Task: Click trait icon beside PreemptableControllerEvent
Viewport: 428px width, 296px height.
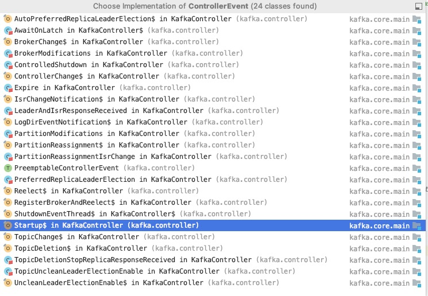Action: tap(8, 168)
